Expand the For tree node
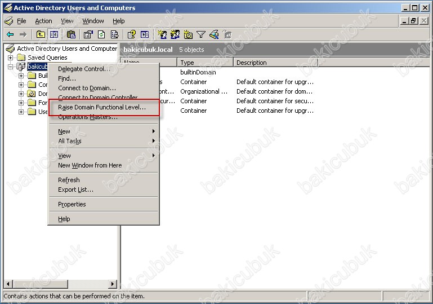Screen dimensions: 433x304 tap(21, 103)
